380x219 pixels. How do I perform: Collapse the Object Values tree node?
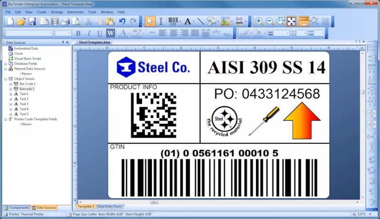coord(5,79)
